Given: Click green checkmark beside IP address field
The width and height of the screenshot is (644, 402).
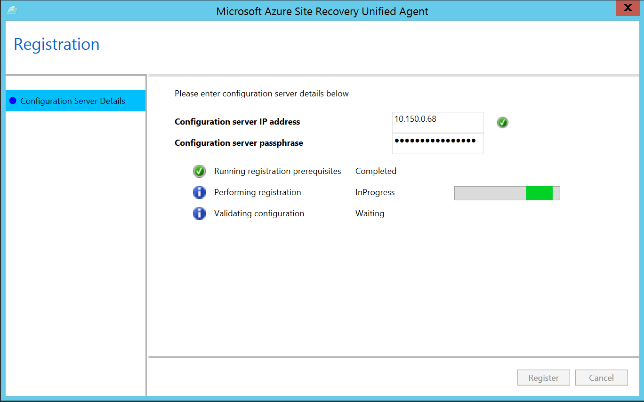Looking at the screenshot, I should [503, 123].
